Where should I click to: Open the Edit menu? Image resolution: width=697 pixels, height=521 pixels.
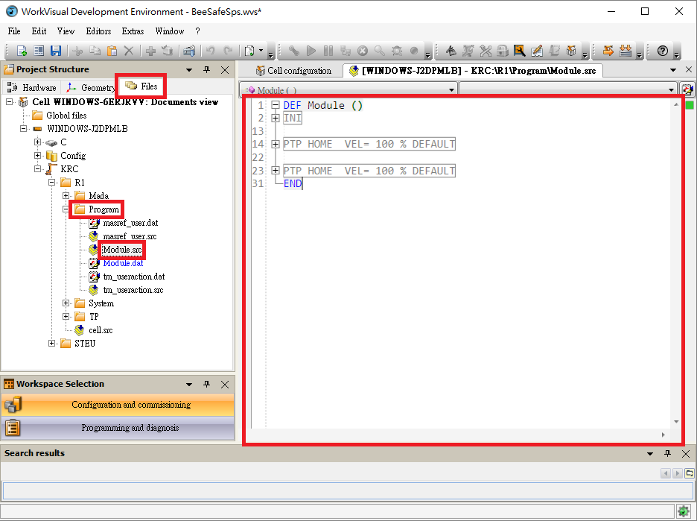39,31
